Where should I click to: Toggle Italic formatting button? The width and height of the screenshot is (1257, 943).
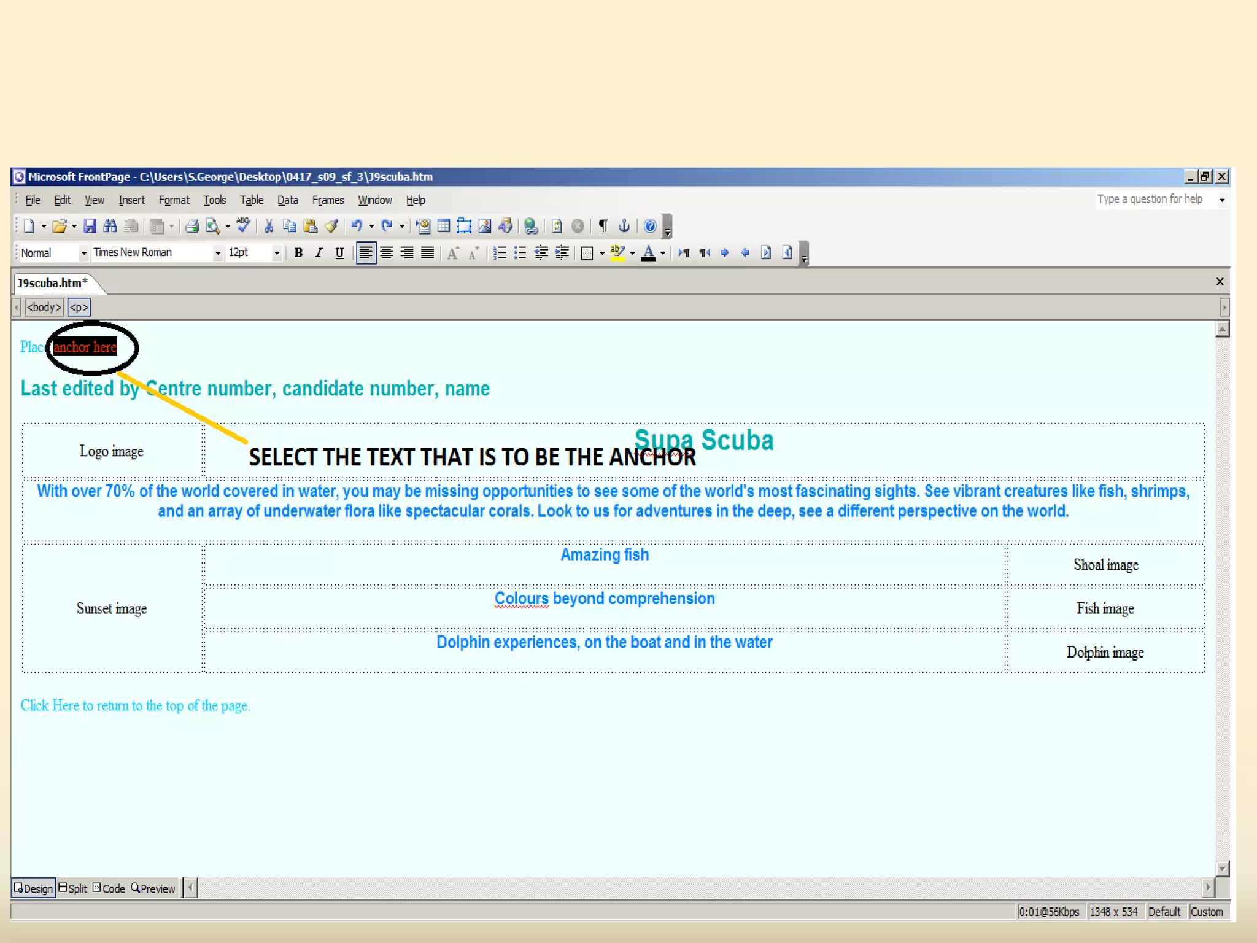[319, 252]
